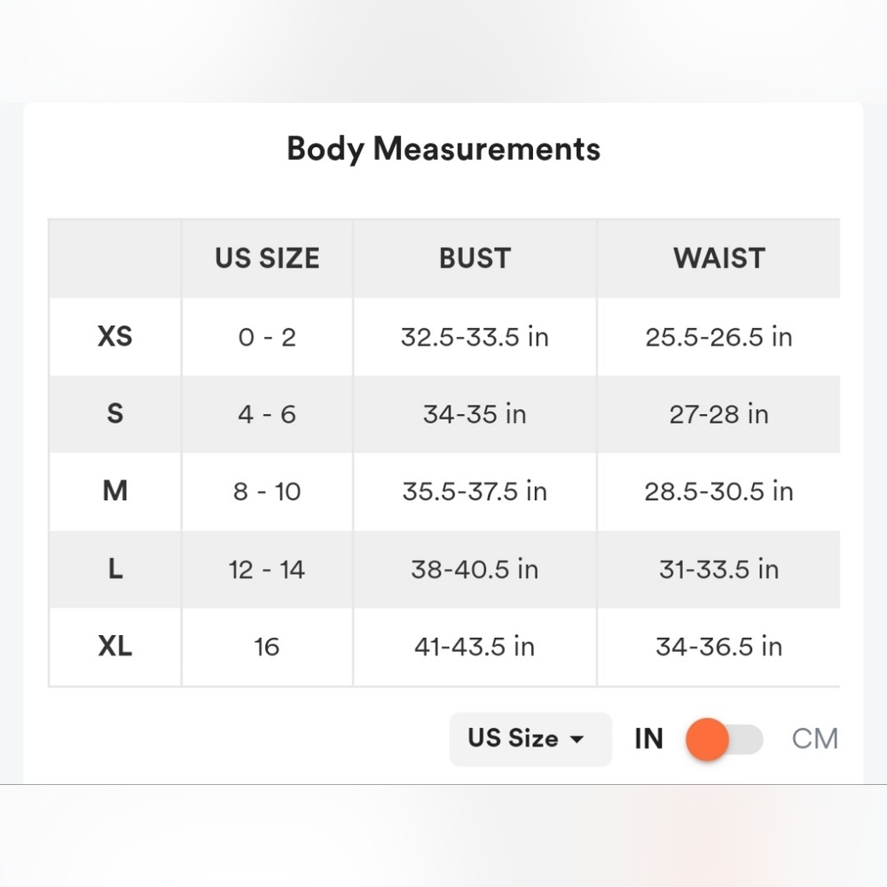
Task: Click the 41-43.5 in bust cell
Action: click(x=475, y=647)
